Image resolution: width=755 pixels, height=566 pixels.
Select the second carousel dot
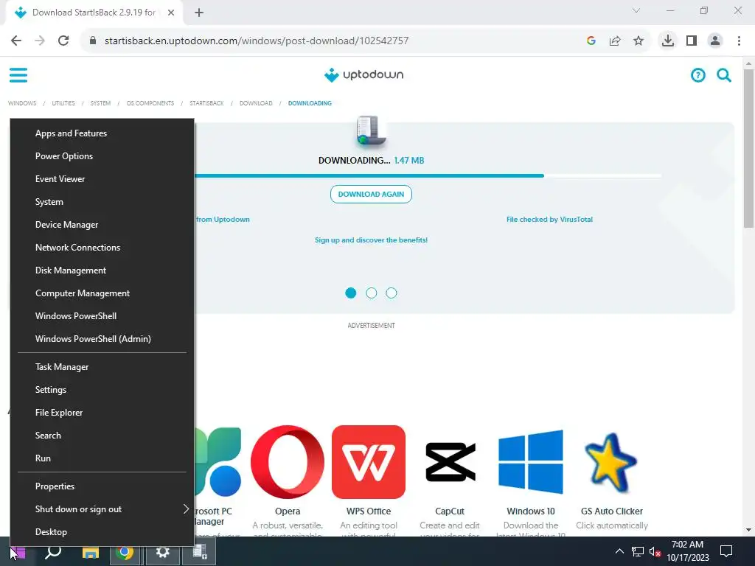pos(372,293)
